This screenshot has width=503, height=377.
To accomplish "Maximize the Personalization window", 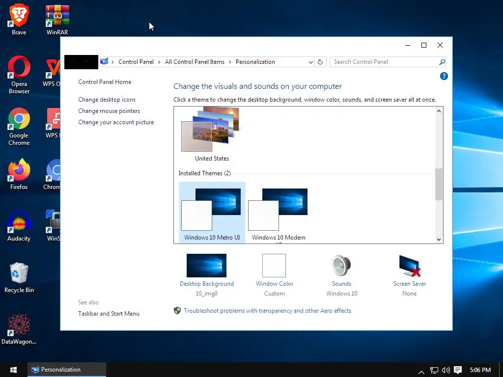I will [424, 45].
